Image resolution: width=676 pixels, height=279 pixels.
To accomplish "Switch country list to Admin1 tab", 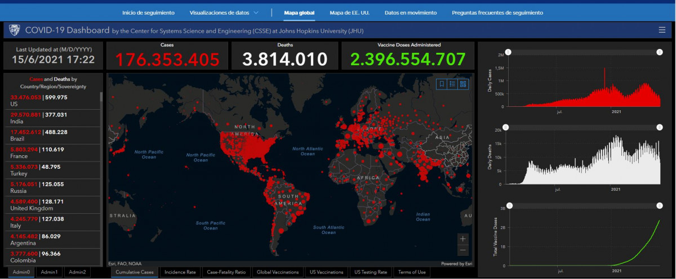I will (49, 272).
